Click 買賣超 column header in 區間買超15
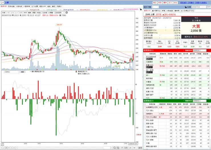Screen dimensions: 211x150 coord(170,54)
